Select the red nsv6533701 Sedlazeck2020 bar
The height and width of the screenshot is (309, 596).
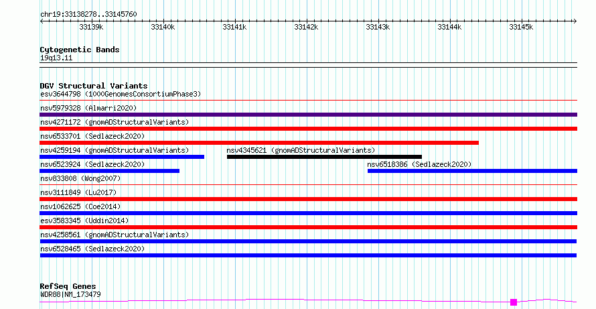click(x=259, y=143)
